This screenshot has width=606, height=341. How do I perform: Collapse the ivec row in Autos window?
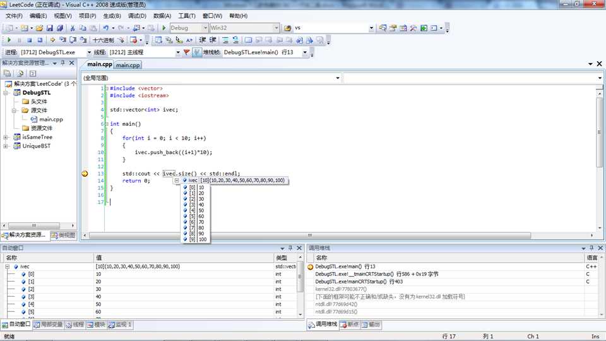(7, 266)
